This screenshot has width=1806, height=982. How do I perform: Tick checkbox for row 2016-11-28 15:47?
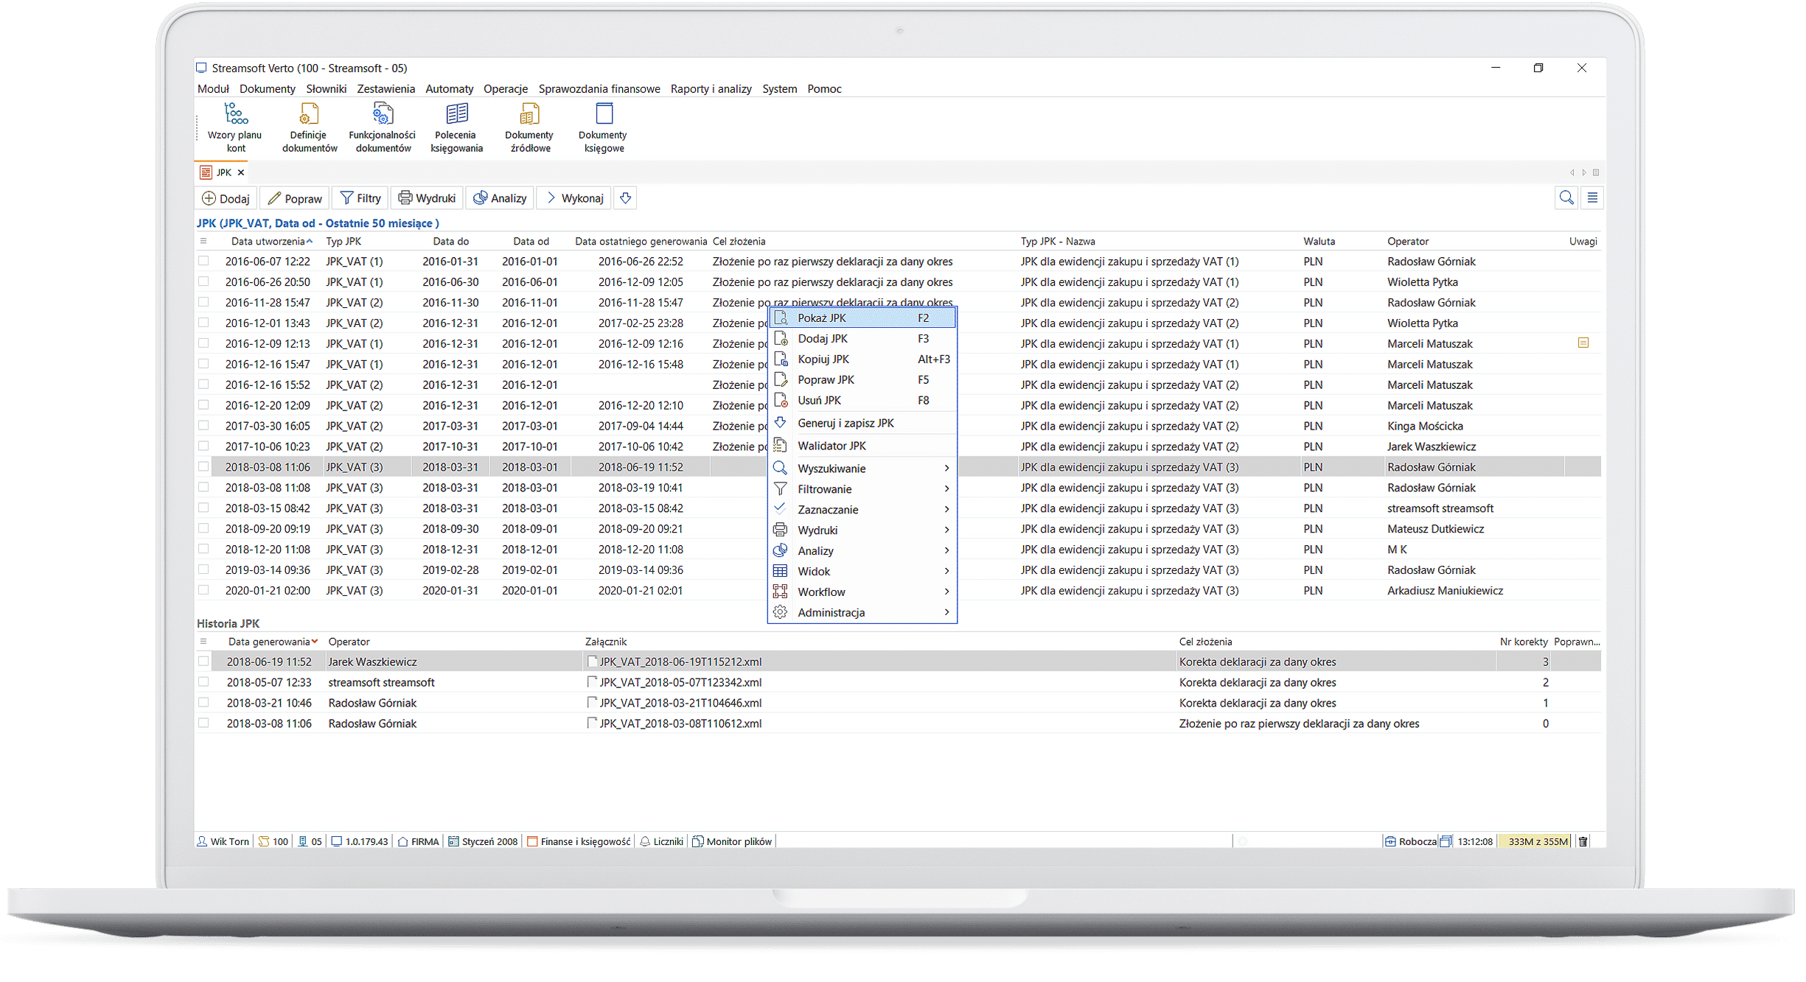pos(203,302)
